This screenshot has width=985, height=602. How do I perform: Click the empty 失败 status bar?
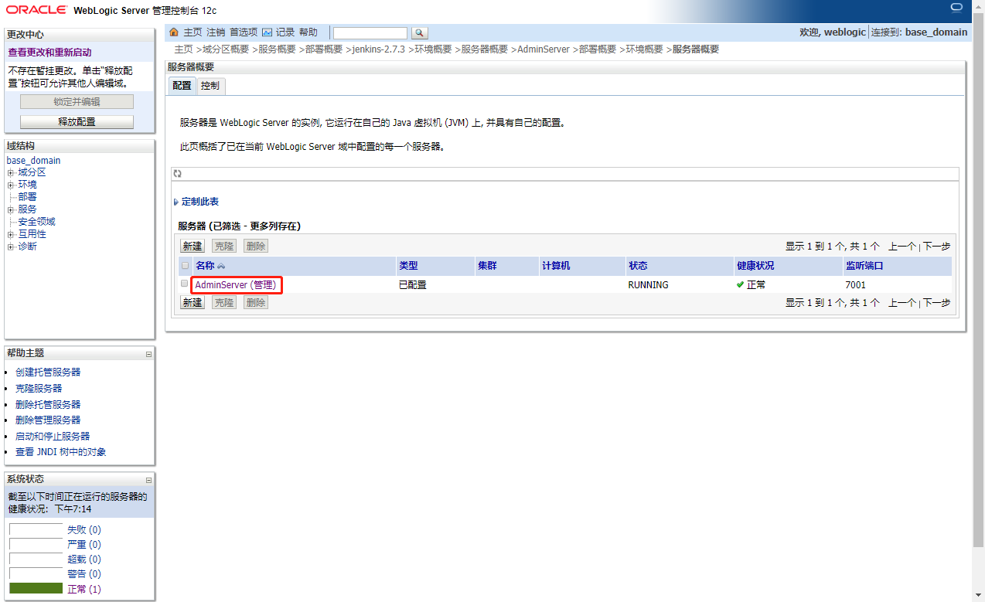tap(36, 529)
